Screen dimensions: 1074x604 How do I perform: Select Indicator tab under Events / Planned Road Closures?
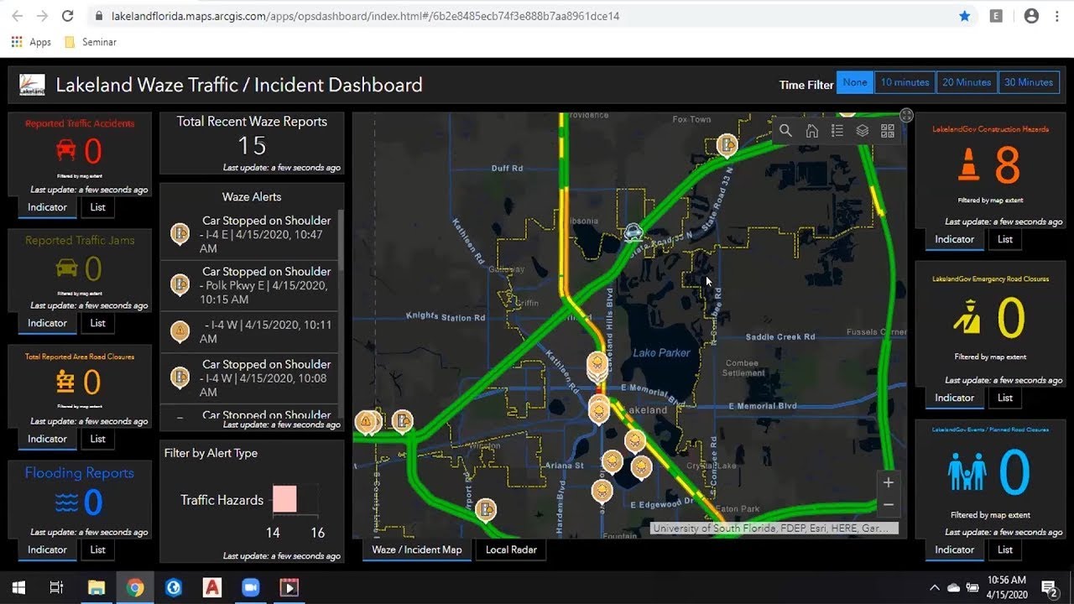pos(955,549)
